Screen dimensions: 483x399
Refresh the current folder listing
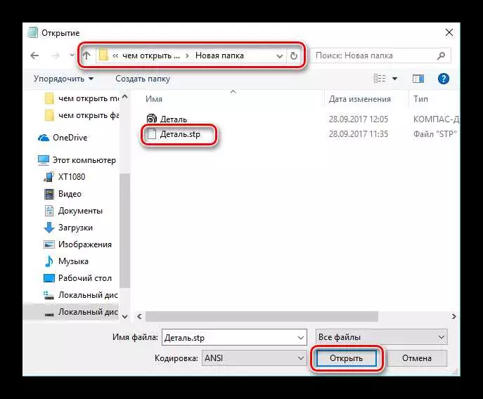click(294, 55)
